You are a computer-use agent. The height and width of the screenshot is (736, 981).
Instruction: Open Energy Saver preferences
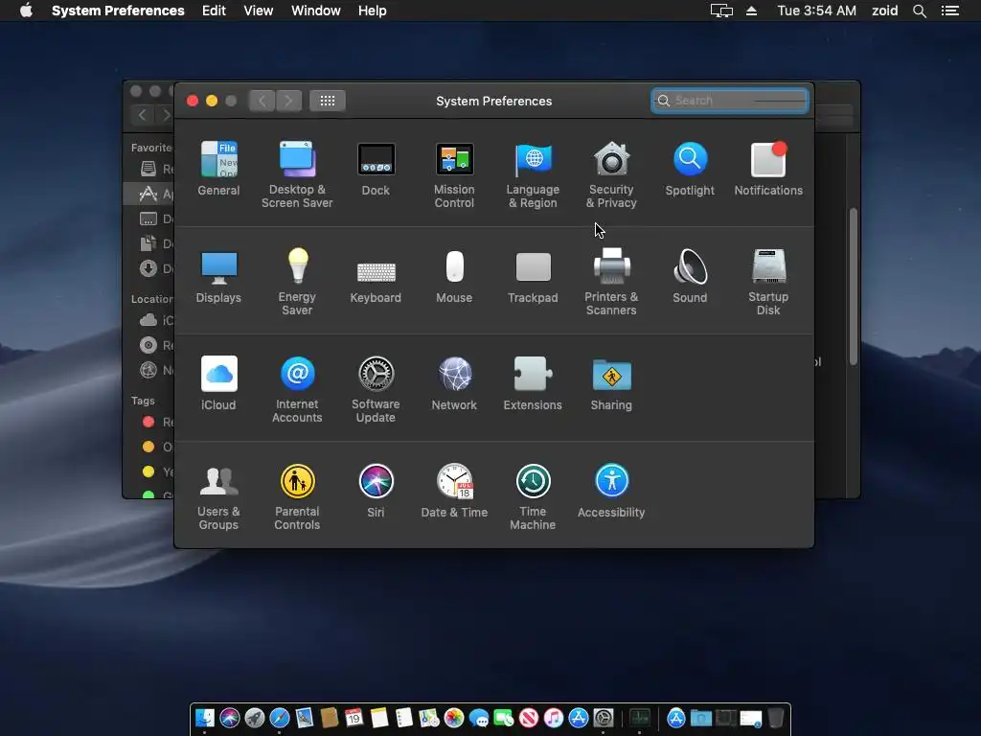[297, 282]
